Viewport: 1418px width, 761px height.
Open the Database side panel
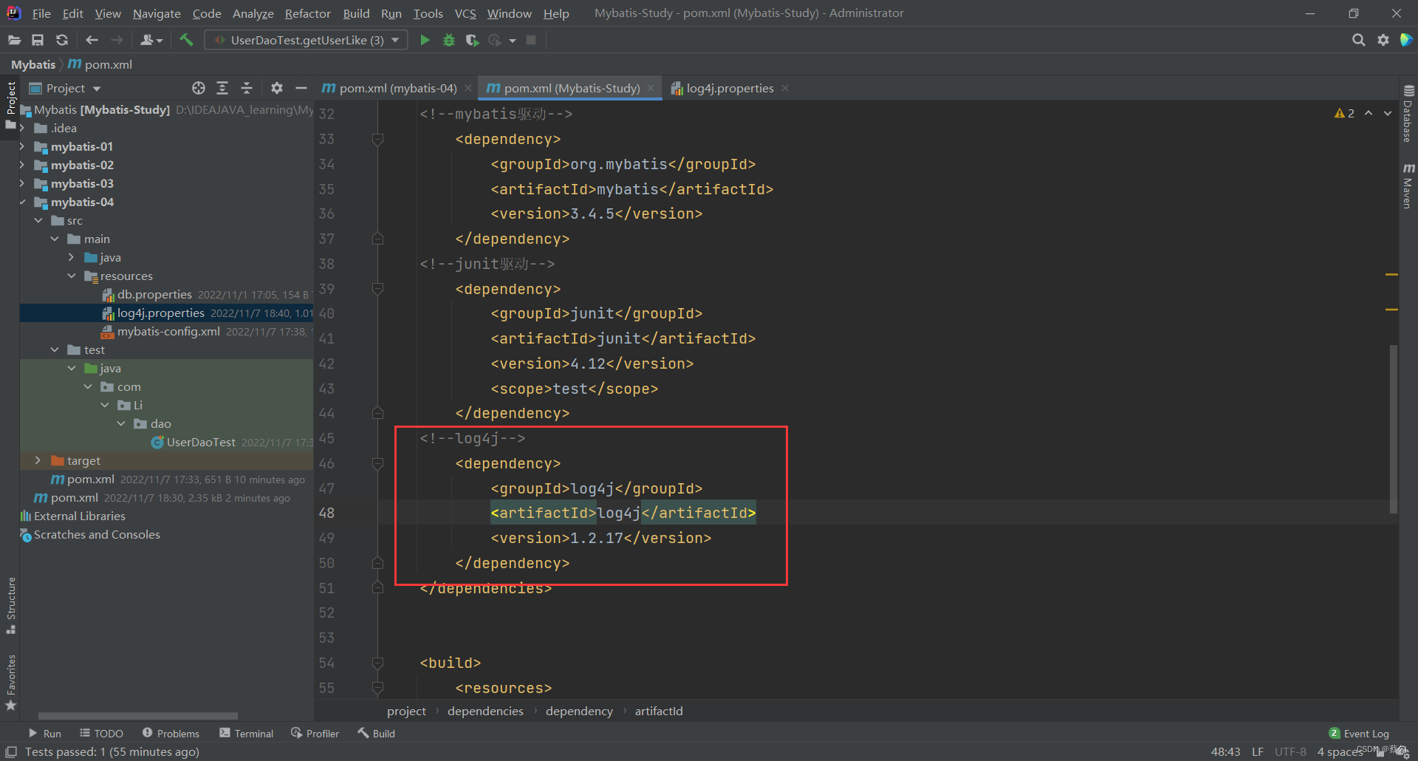tap(1408, 115)
